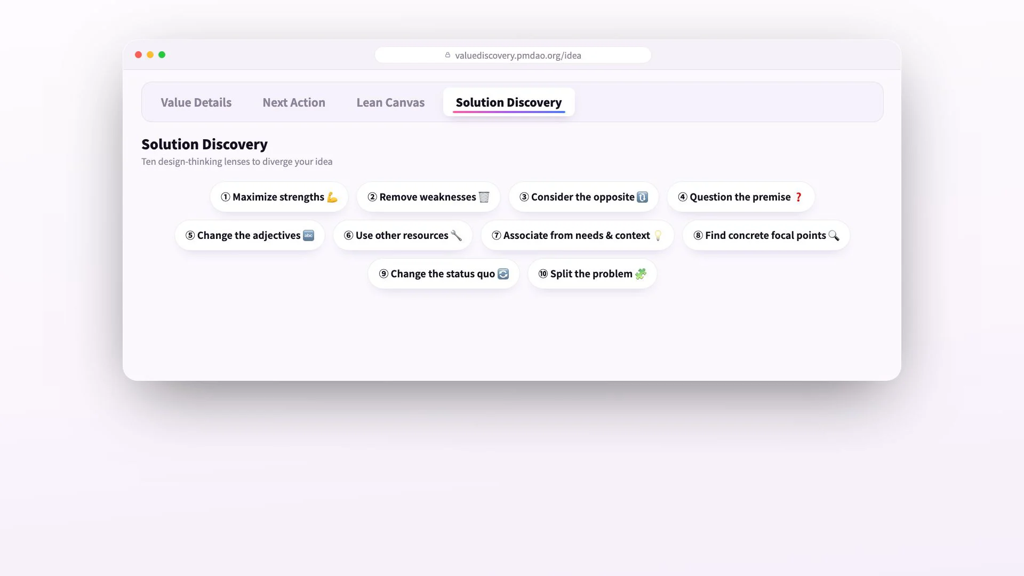This screenshot has height=576, width=1024.
Task: Click the red close window button
Action: [138, 54]
